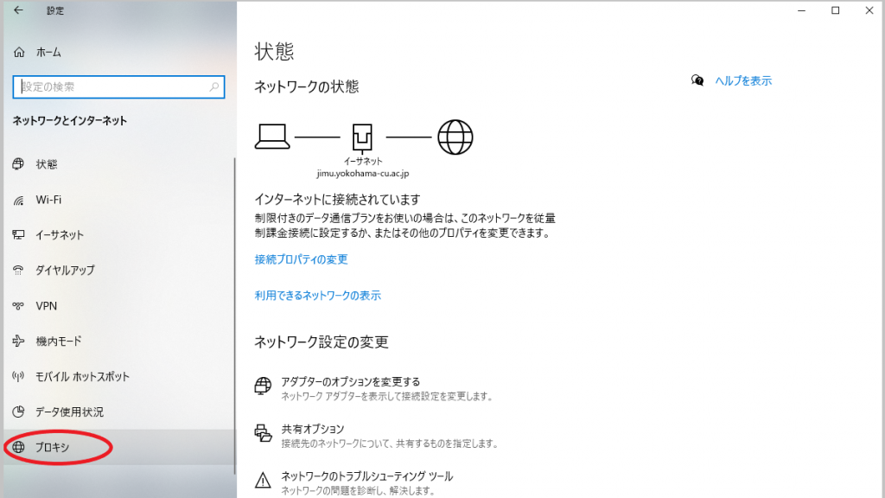This screenshot has width=885, height=498.
Task: Click 'Change connection properties' (接続プロパティの変更) link
Action: click(301, 259)
